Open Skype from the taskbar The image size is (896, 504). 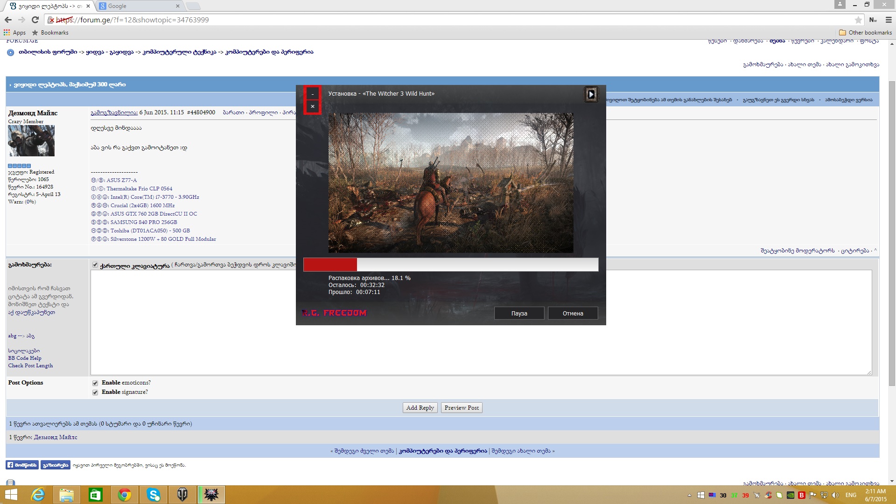(x=154, y=495)
